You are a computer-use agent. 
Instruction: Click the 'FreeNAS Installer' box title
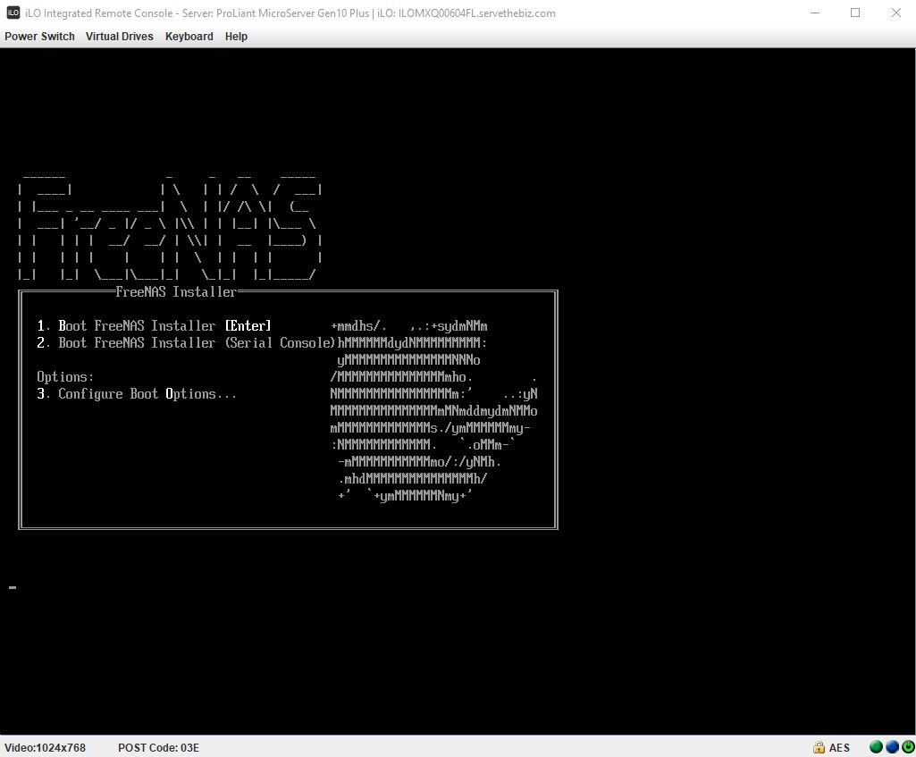tap(176, 291)
